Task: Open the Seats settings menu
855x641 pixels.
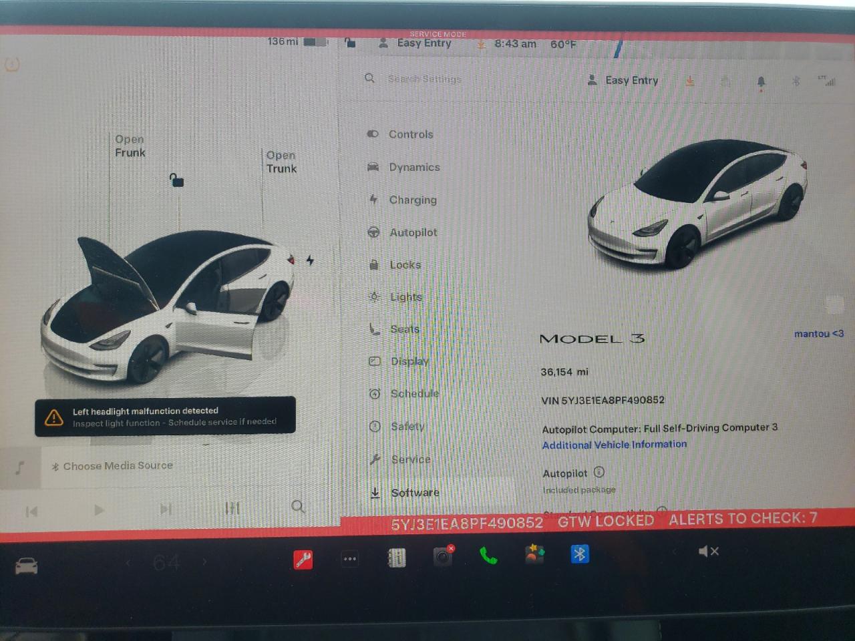Action: click(394, 329)
